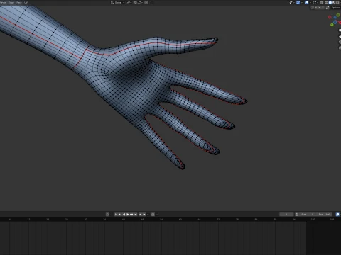Open the pivot point dropdown
This screenshot has height=255, width=341.
tap(129, 3)
